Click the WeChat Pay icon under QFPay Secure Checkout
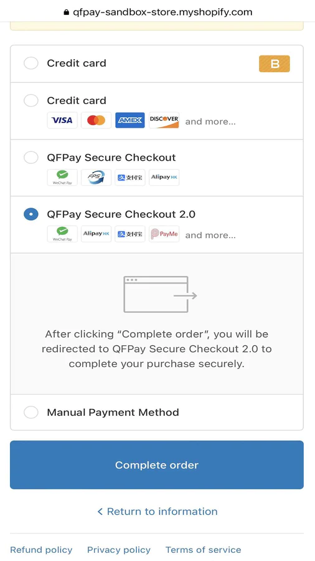Screen dimensions: 315x561 (62, 177)
